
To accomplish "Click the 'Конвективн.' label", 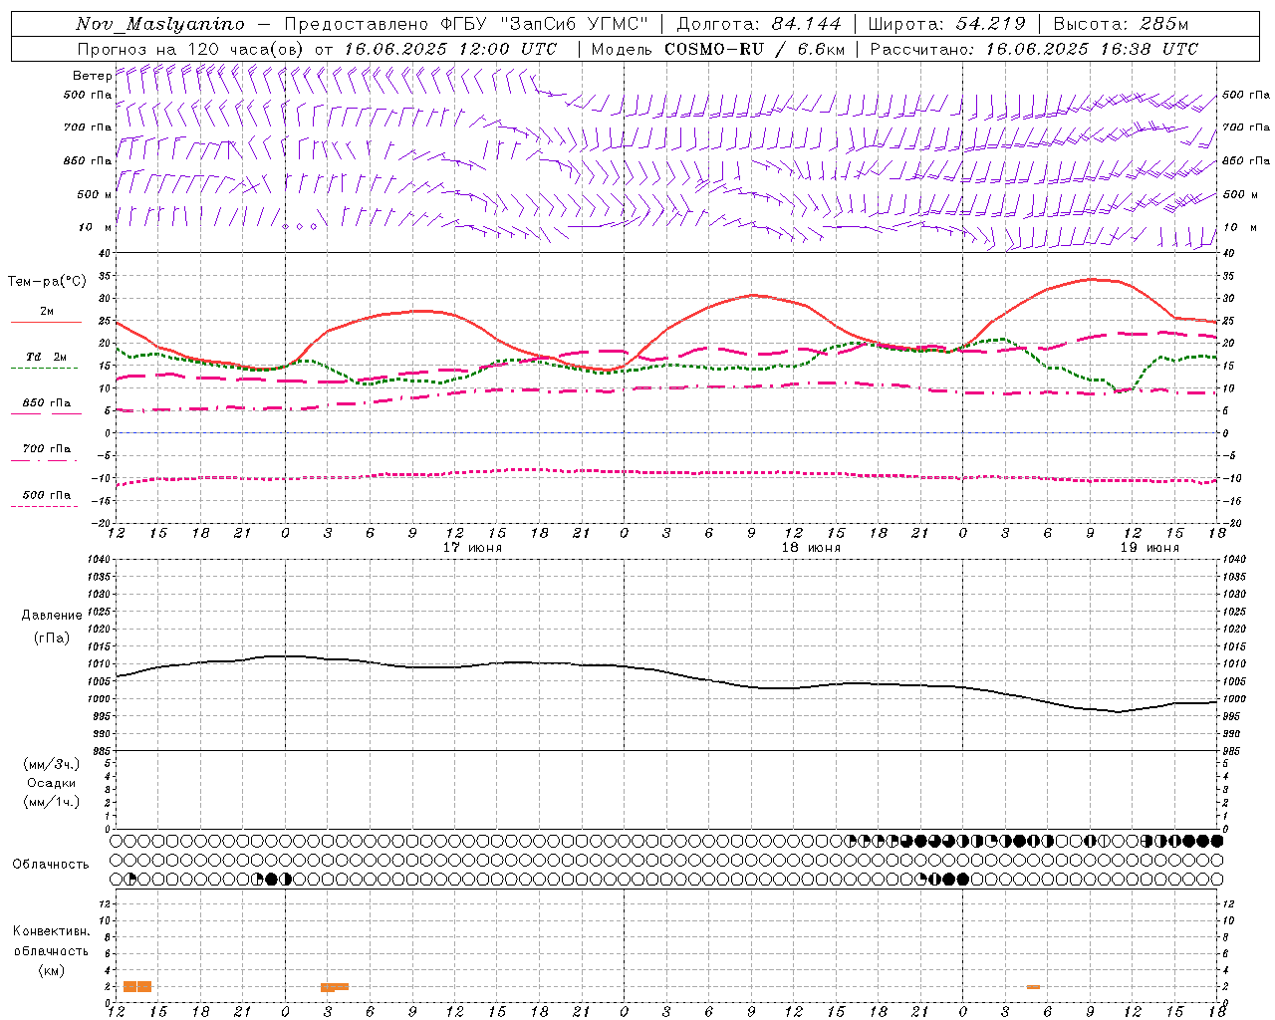I will click(52, 931).
